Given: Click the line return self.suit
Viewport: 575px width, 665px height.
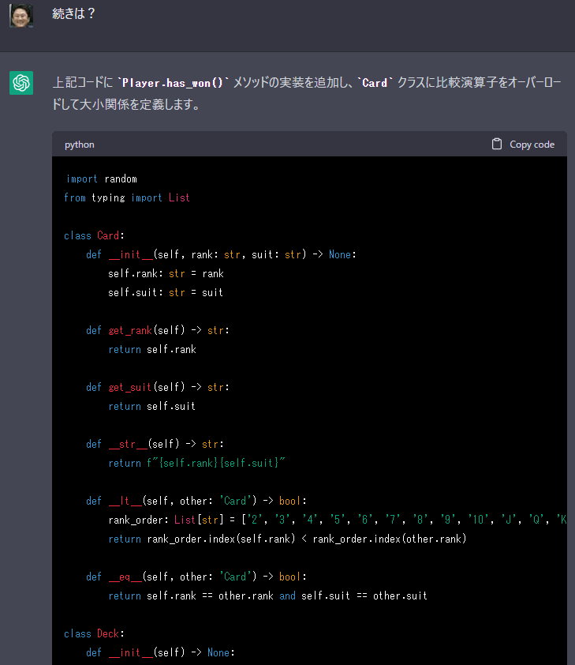Looking at the screenshot, I should [x=152, y=406].
